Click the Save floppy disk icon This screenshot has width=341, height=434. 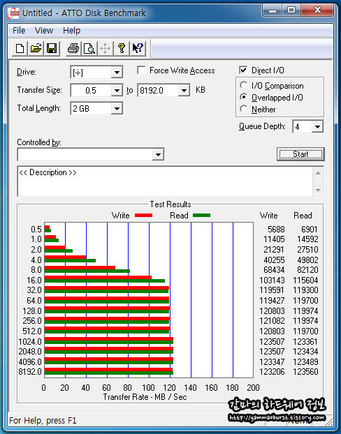[52, 49]
